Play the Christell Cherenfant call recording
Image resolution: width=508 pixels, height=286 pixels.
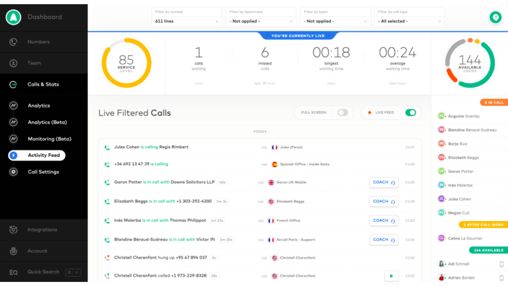[x=391, y=276]
